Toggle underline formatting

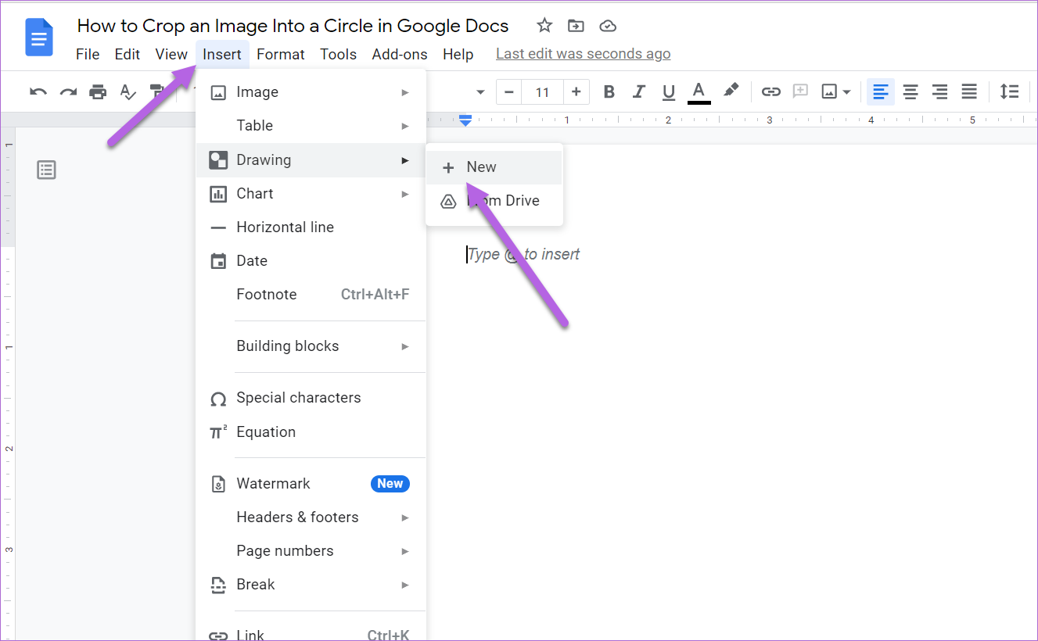coord(668,91)
